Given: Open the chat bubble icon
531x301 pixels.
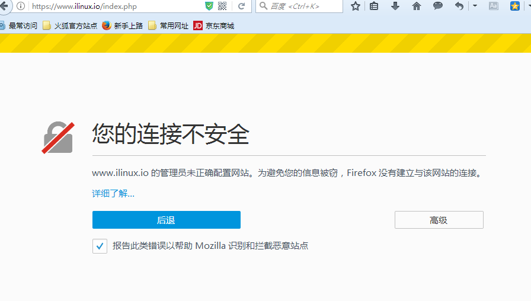Looking at the screenshot, I should 437,6.
